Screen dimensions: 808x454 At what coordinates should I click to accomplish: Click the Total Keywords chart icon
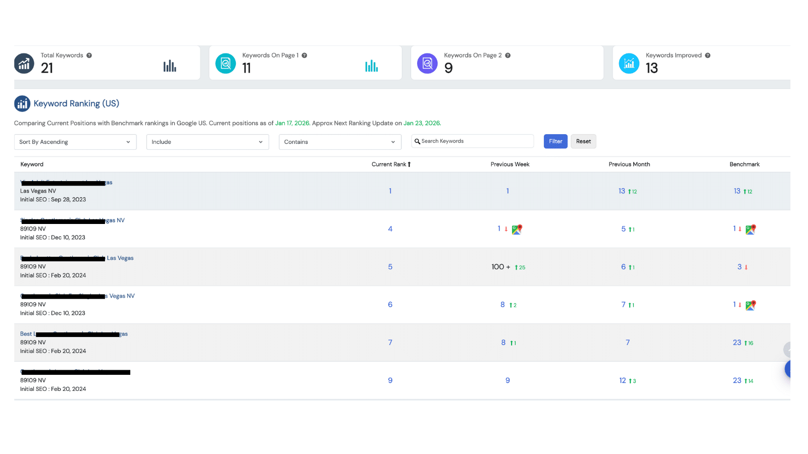(24, 64)
